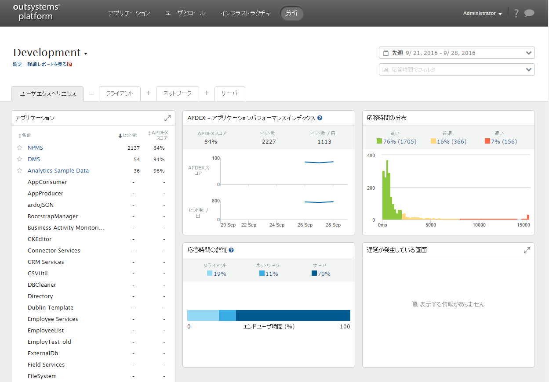Image resolution: width=549 pixels, height=382 pixels.
Task: Open the feedback speech bubble icon
Action: (x=529, y=13)
